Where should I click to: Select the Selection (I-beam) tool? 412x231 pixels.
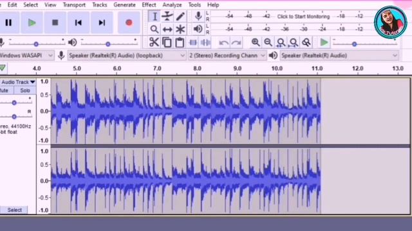(x=154, y=17)
